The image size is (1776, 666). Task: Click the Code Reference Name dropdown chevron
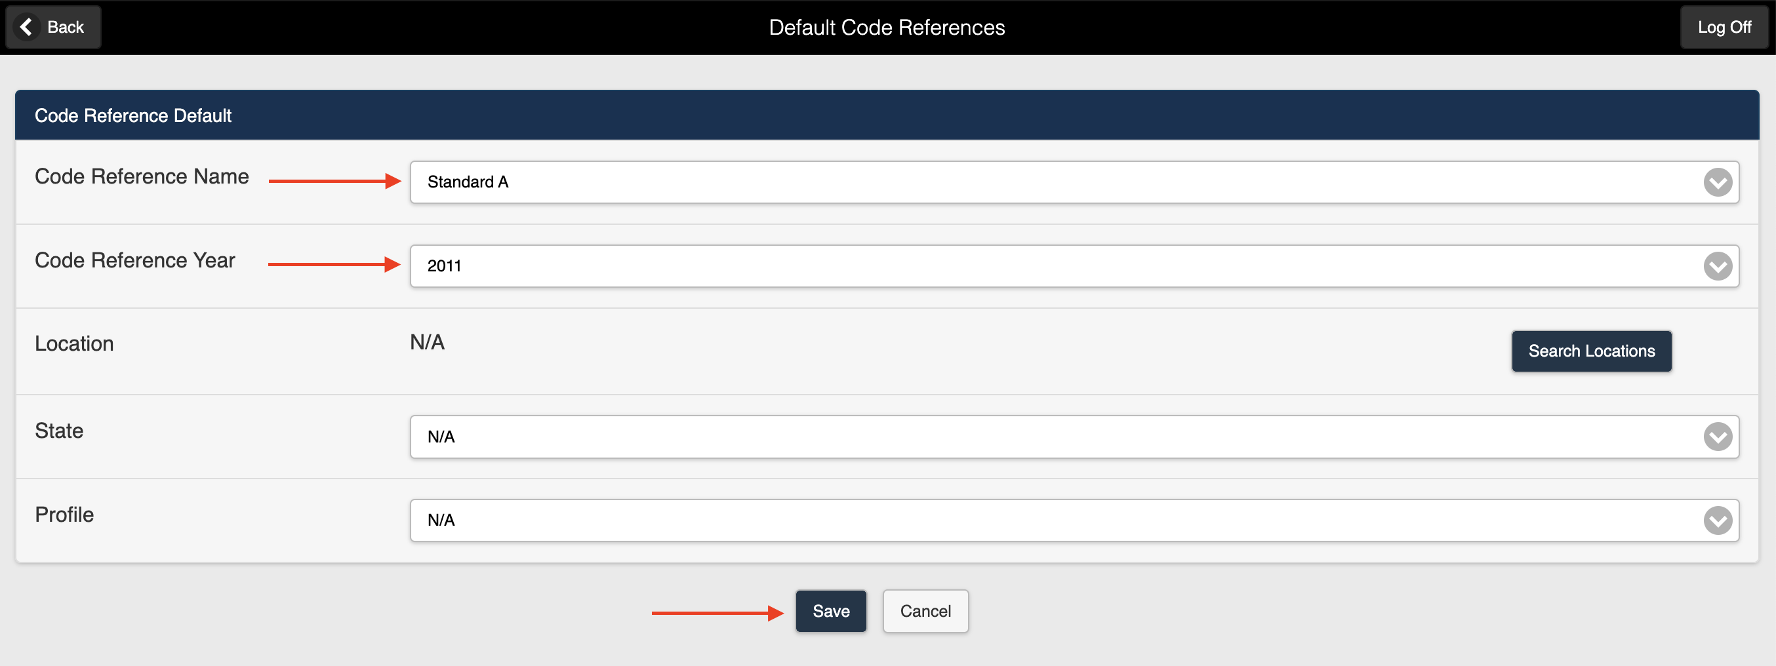[1718, 182]
